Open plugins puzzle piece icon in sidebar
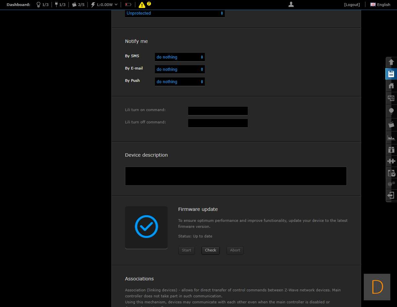This screenshot has height=307, width=397. pyautogui.click(x=391, y=161)
